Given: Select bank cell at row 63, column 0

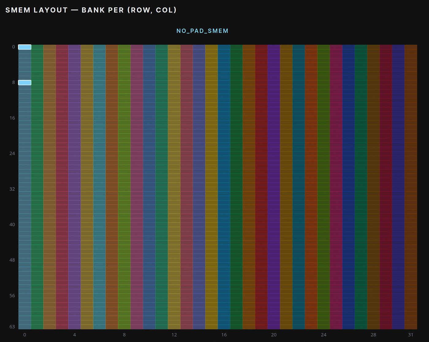Looking at the screenshot, I should tap(25, 327).
